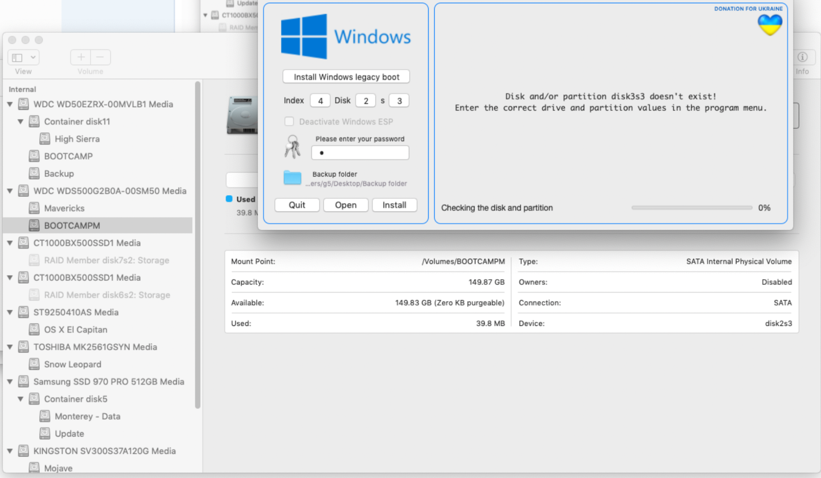Screen dimensions: 821x478
Task: Click the Owners Disabled value
Action: [777, 282]
